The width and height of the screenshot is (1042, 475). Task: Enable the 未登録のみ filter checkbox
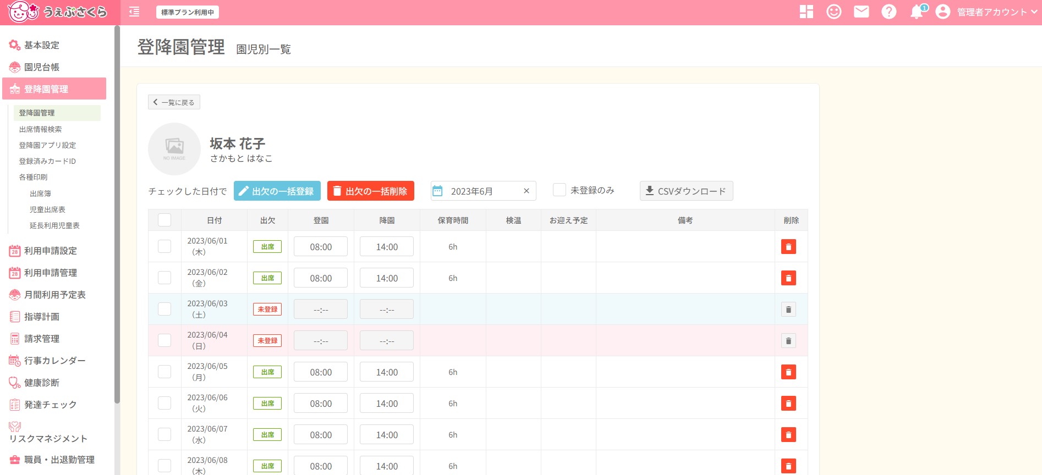click(x=560, y=190)
